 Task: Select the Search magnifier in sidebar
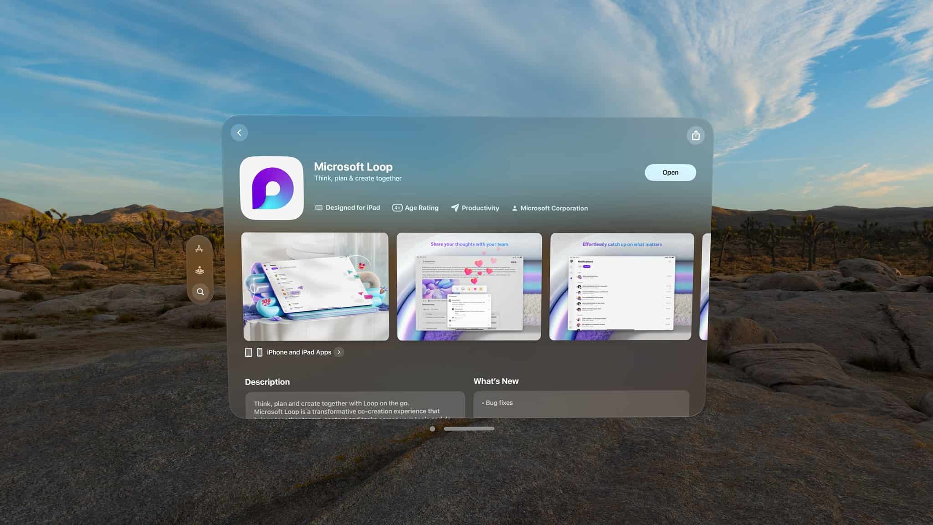(200, 292)
